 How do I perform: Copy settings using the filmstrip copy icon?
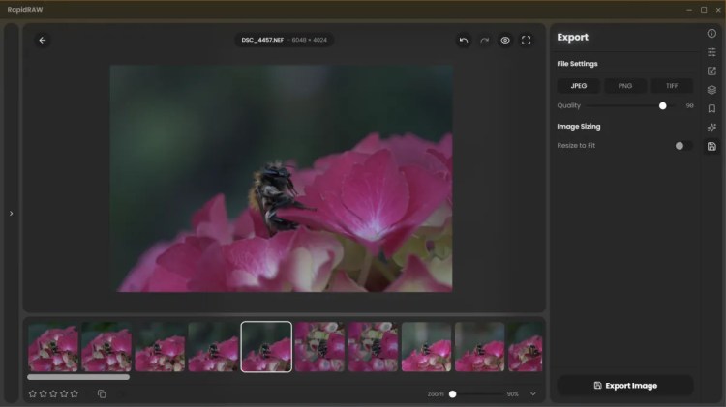(x=102, y=393)
